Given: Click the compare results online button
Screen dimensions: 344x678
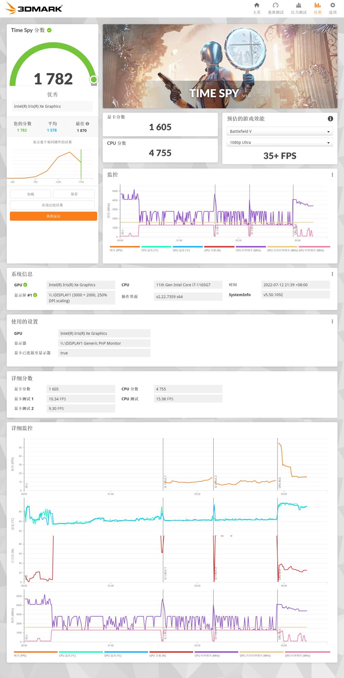Looking at the screenshot, I should pyautogui.click(x=52, y=205).
